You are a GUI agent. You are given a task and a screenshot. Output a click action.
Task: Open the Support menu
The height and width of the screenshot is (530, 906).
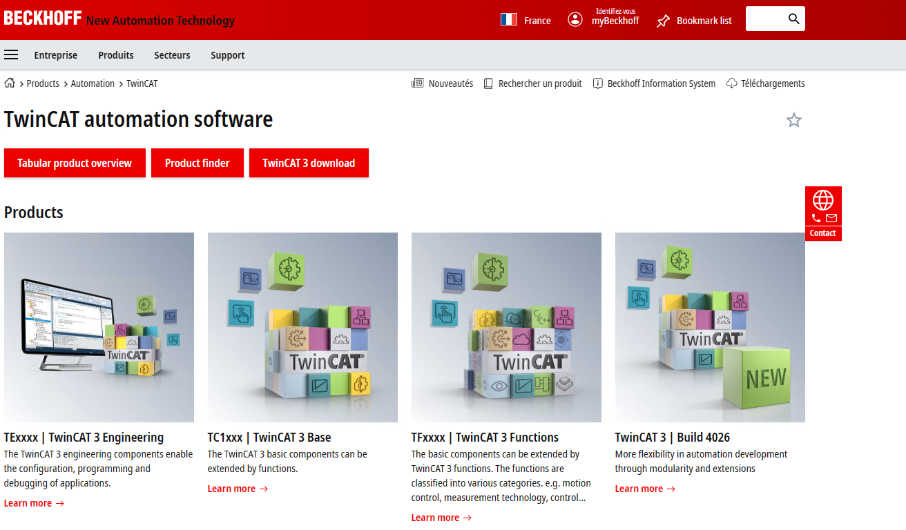(x=228, y=55)
